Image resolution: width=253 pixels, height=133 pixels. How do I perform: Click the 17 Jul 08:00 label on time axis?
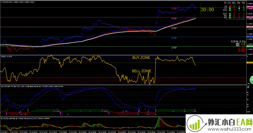tap(64, 132)
